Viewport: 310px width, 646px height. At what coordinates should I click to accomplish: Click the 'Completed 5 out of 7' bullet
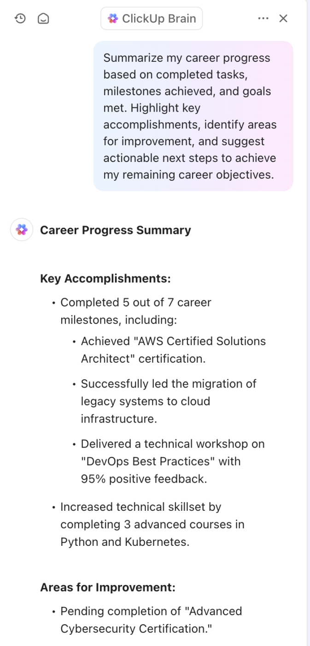point(136,303)
